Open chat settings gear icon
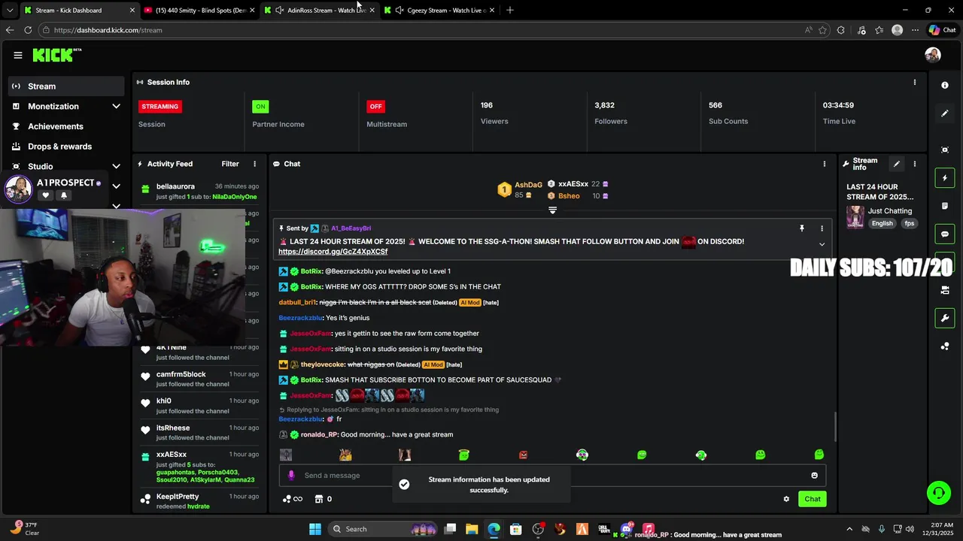 pyautogui.click(x=786, y=499)
